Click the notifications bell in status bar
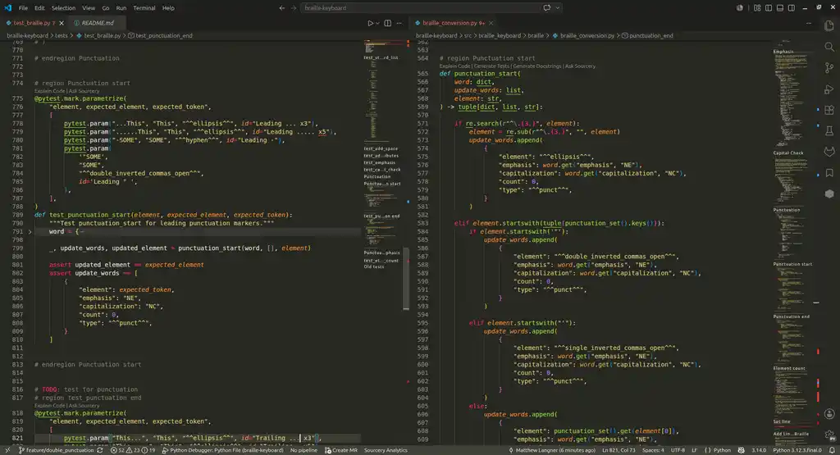 [x=832, y=450]
